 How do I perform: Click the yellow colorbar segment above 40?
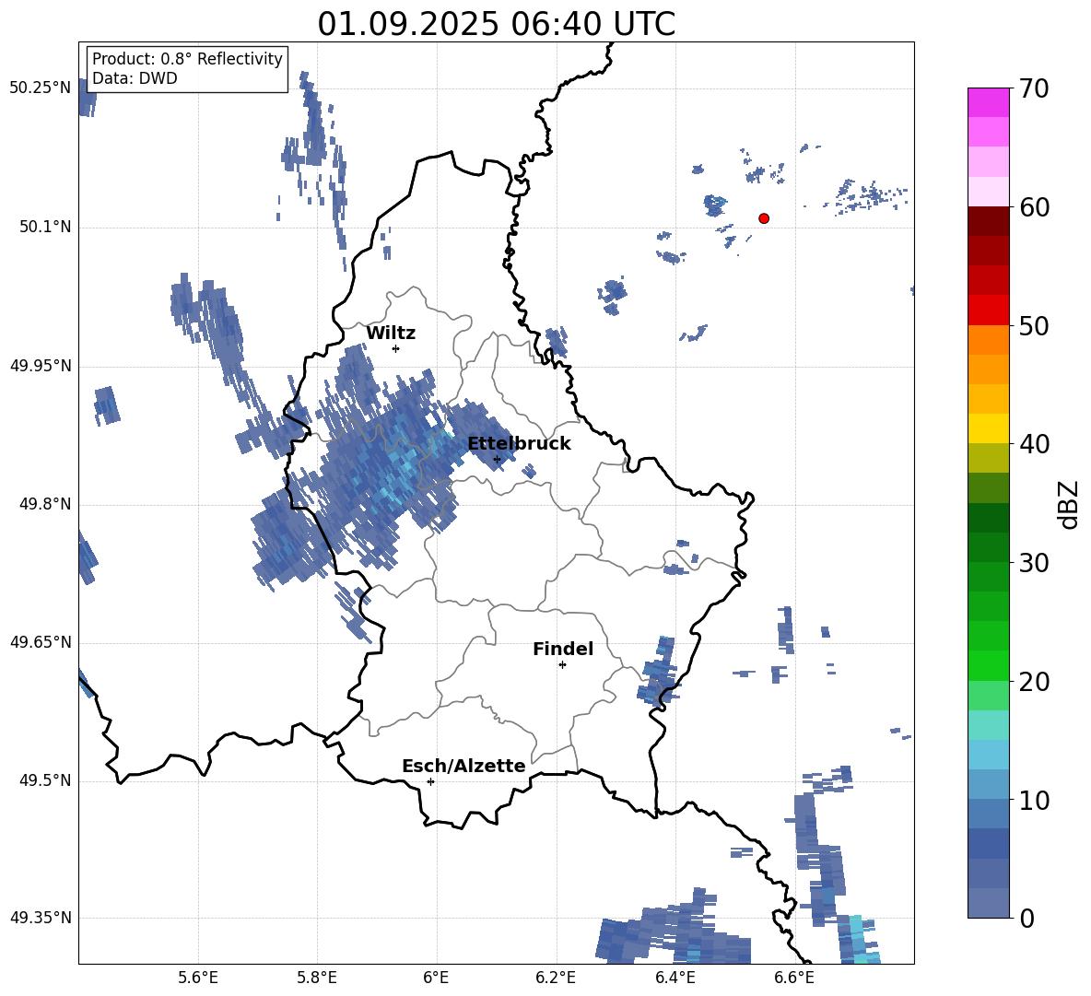coord(988,428)
